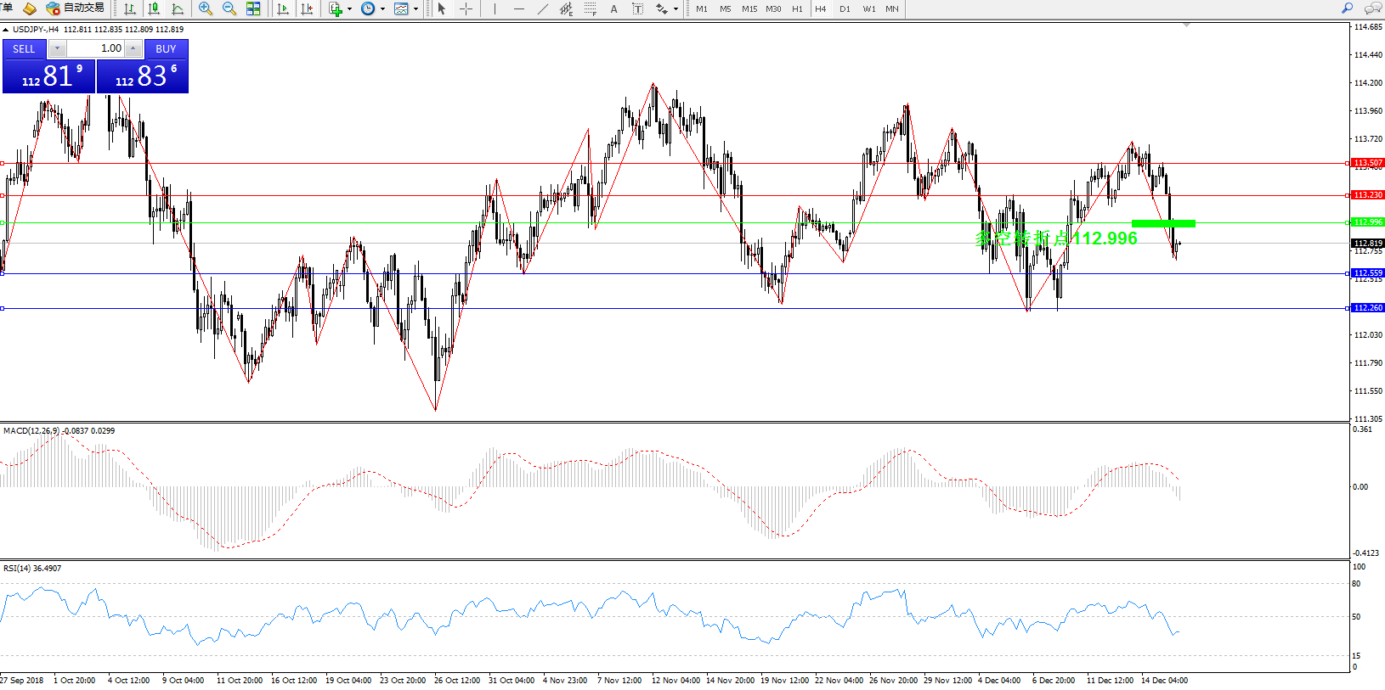Select the Fibonacci retracement tool

click(x=591, y=8)
